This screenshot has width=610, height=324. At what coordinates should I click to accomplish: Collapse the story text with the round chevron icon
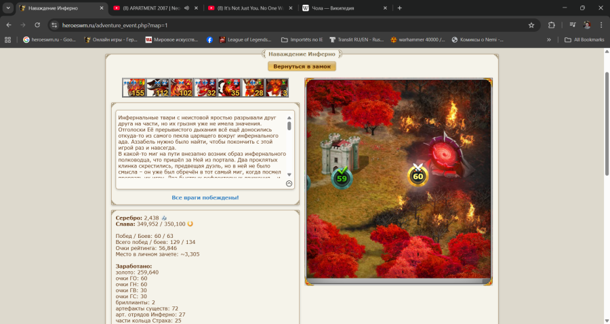(x=289, y=184)
